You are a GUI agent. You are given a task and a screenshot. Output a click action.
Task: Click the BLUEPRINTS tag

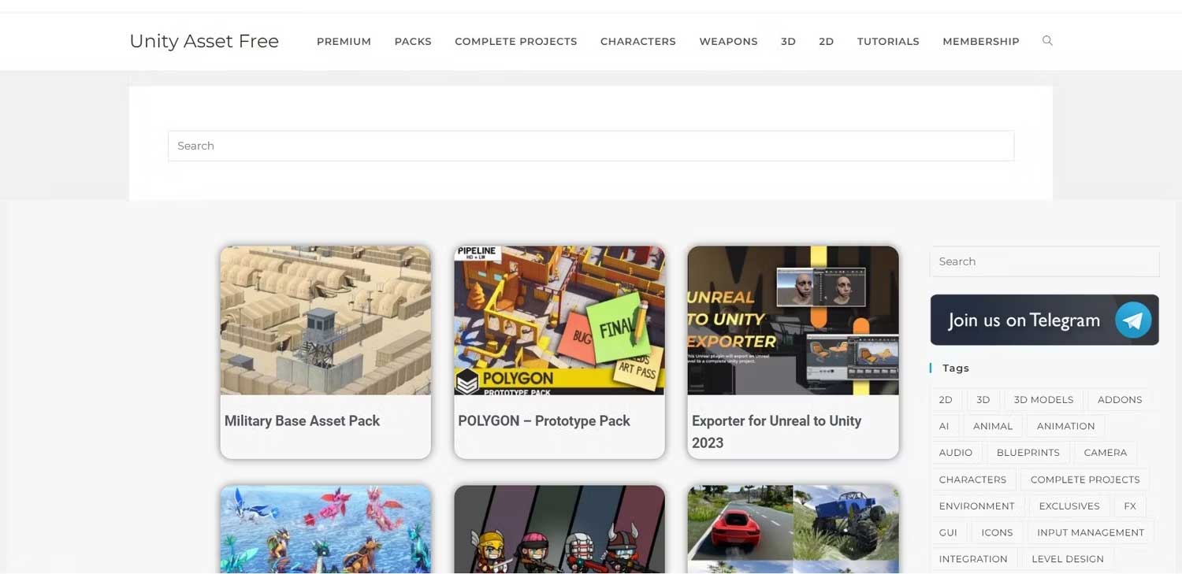click(x=1028, y=452)
